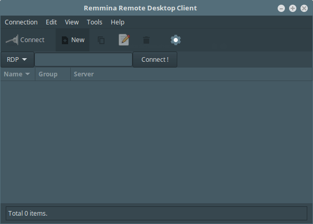
Task: Click the Connect toolbar icon
Action: click(x=25, y=40)
